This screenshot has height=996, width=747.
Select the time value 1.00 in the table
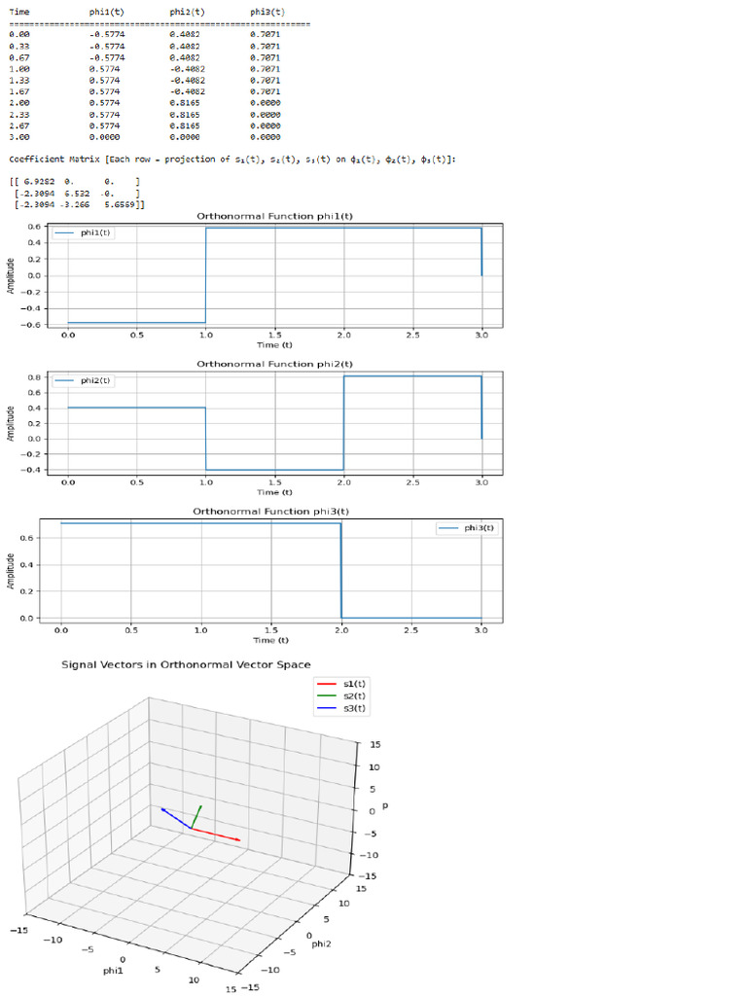pyautogui.click(x=19, y=69)
